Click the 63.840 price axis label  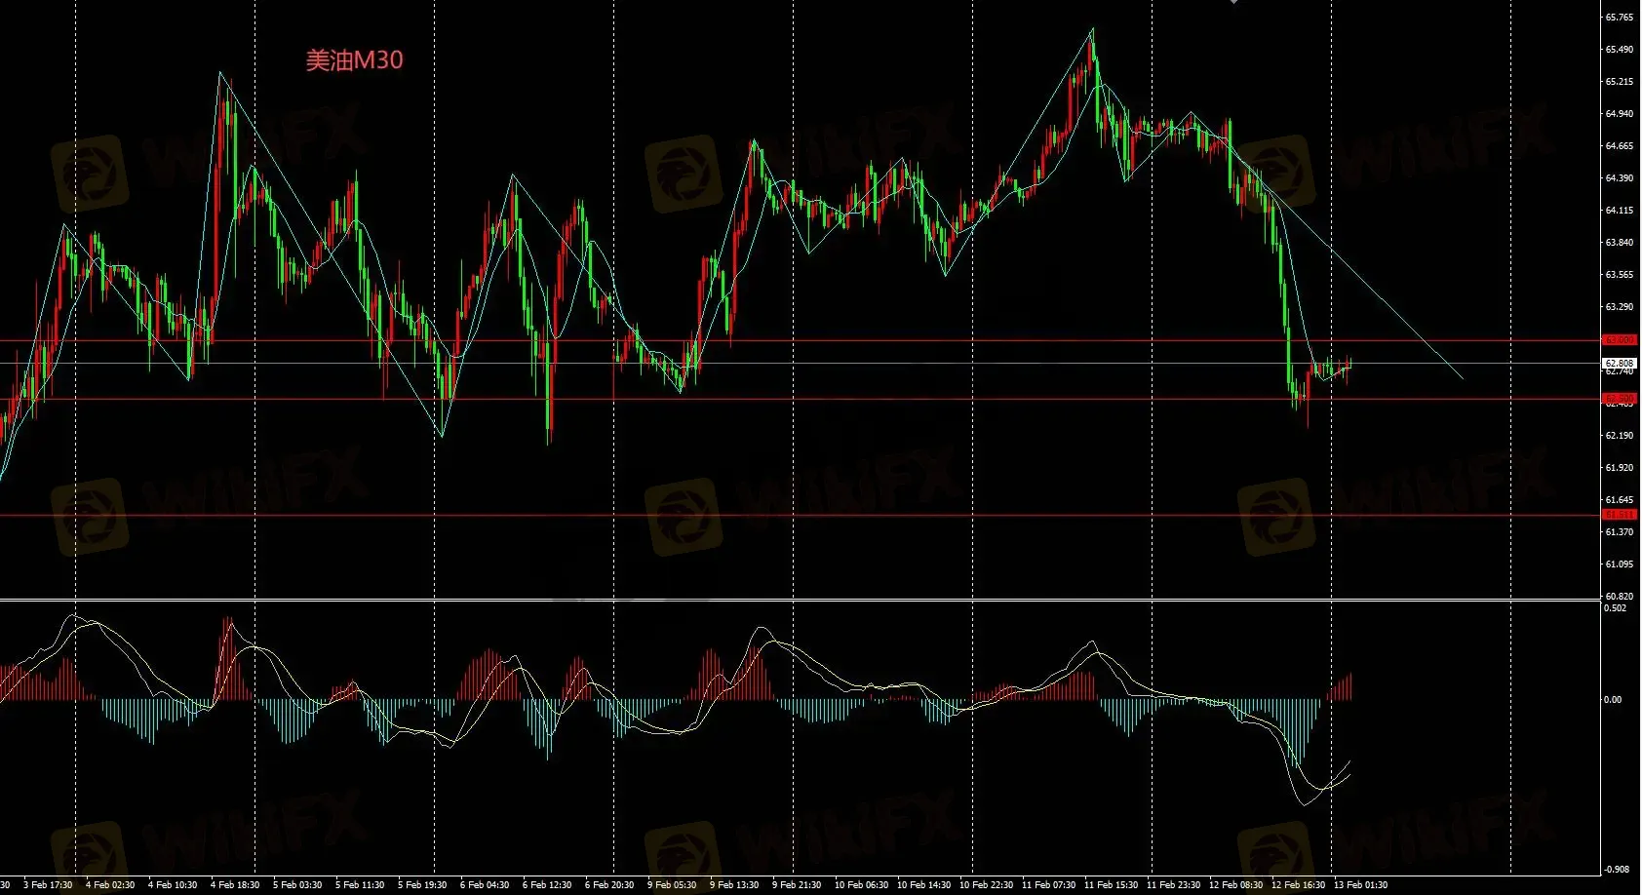1620,243
